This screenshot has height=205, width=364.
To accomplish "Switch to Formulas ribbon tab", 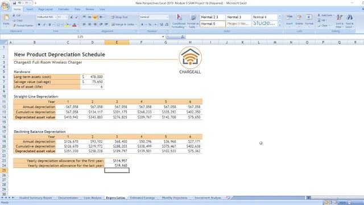I will (x=64, y=9).
